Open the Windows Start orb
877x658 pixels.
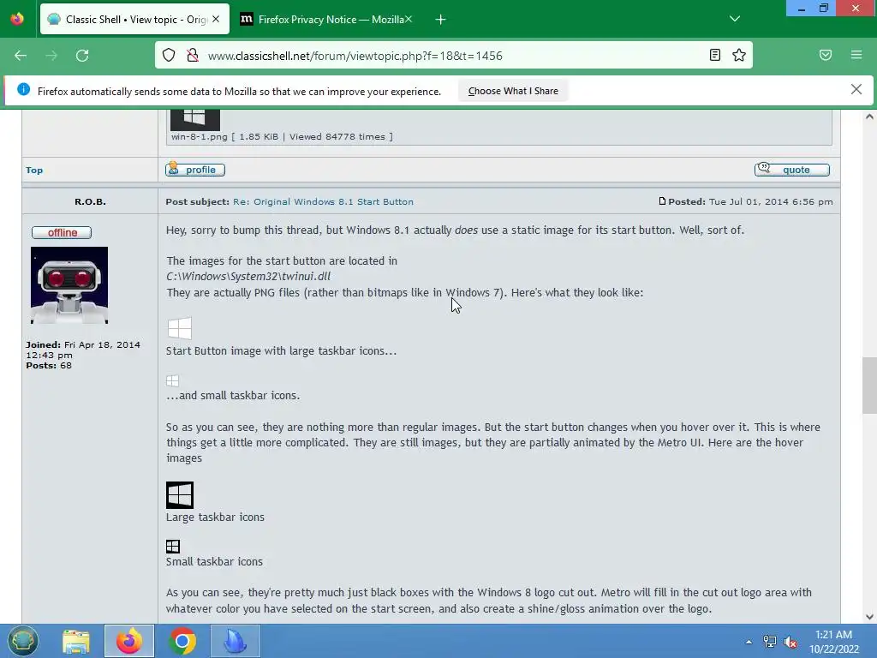point(22,641)
